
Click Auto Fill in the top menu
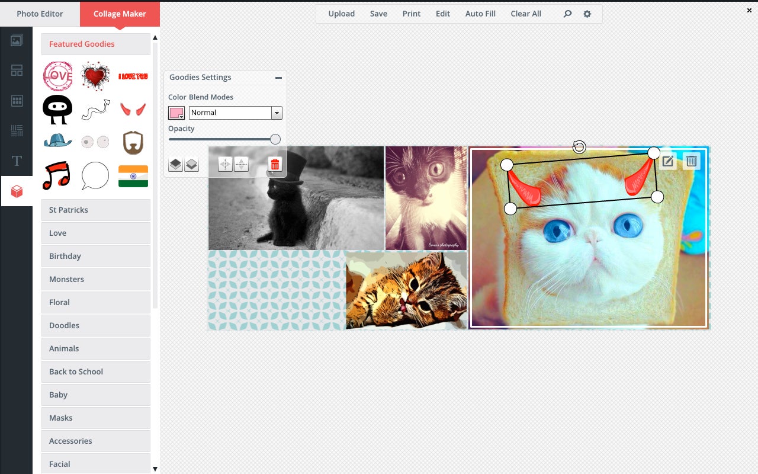pos(480,13)
